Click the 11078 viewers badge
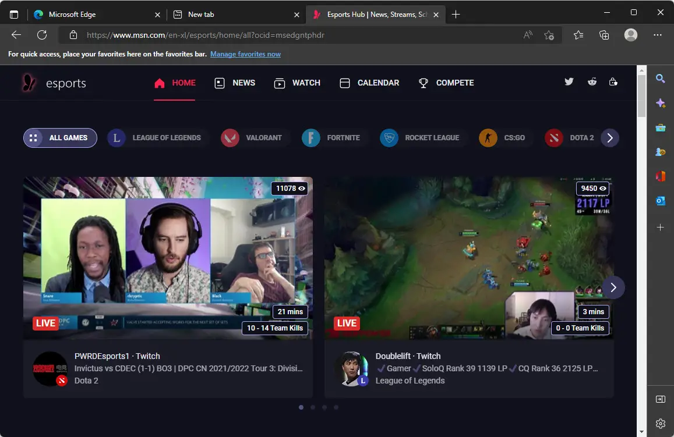 click(290, 189)
